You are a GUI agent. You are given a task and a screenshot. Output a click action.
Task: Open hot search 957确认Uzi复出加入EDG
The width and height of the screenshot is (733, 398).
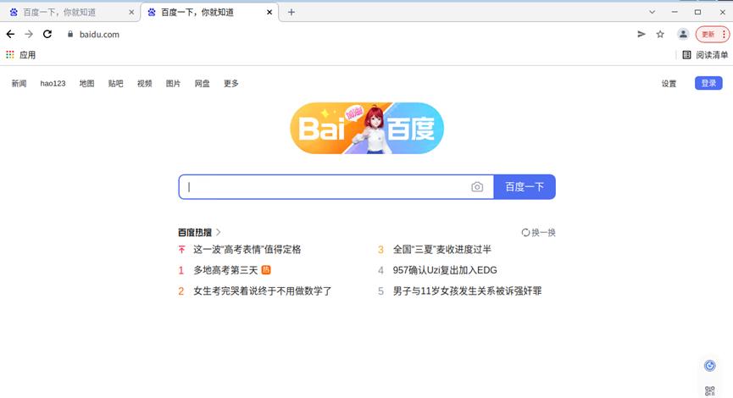click(445, 270)
